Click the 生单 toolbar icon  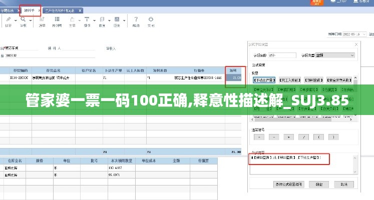72,19
